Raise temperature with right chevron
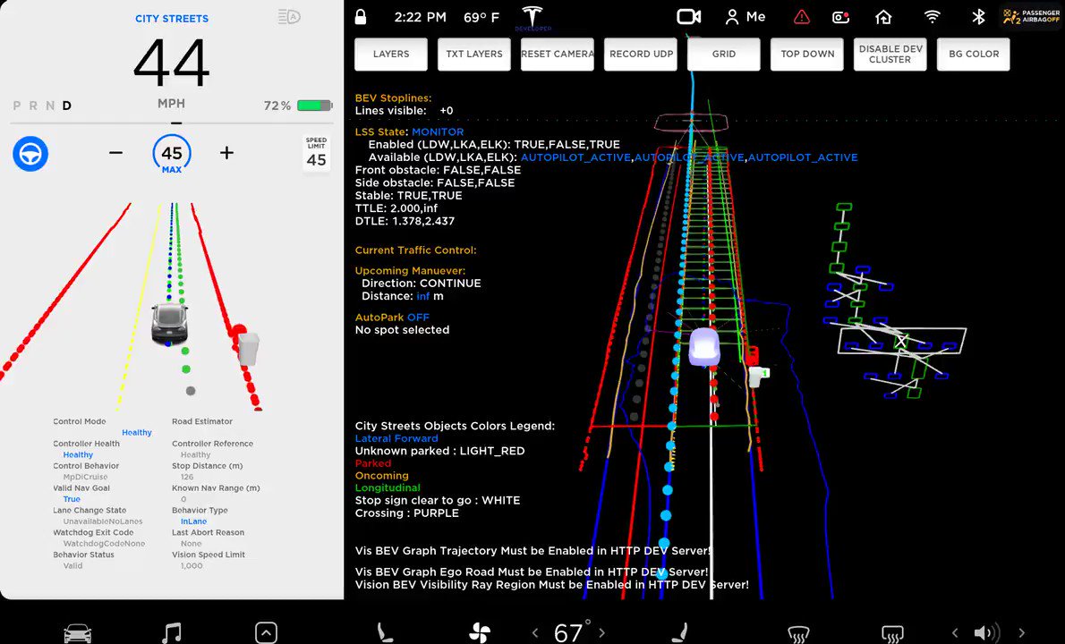The height and width of the screenshot is (644, 1065). click(601, 633)
